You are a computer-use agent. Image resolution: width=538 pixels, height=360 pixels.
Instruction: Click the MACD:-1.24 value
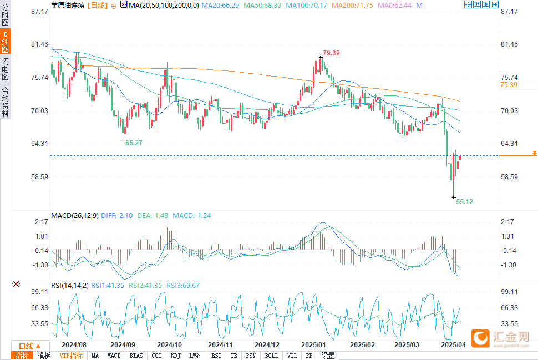[x=192, y=216]
